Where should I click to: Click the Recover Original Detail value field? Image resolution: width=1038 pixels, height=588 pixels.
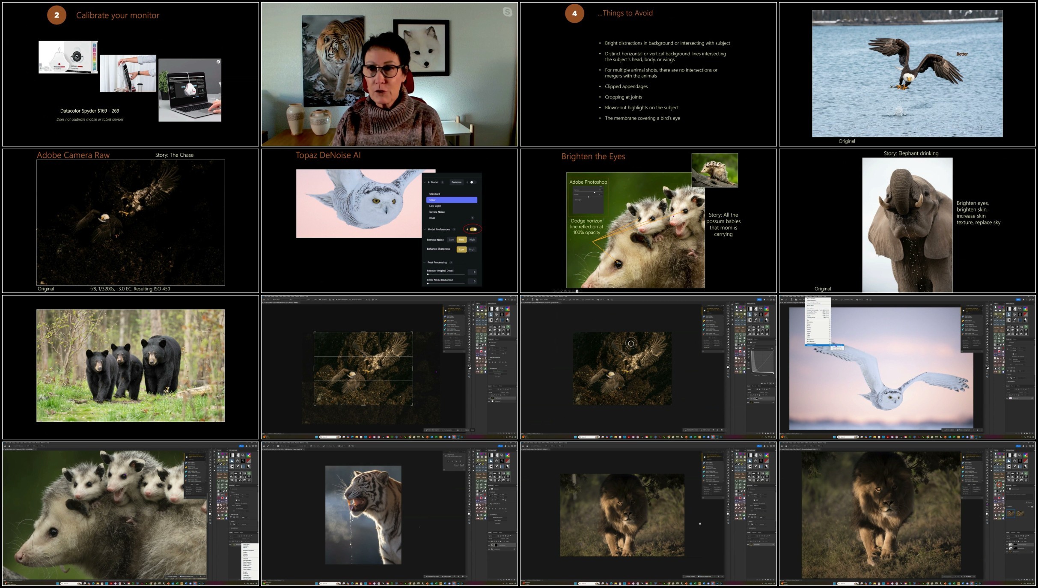click(473, 272)
